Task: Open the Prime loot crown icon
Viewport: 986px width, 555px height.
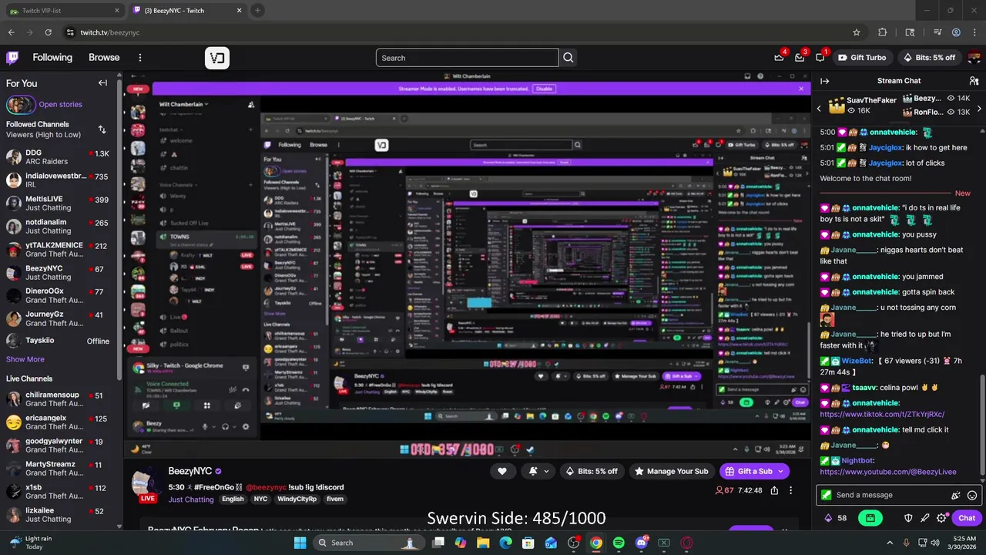Action: point(779,58)
